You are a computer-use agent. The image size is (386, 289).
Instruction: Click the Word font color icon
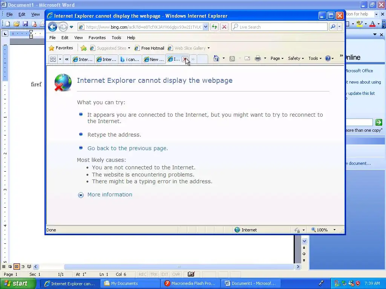pos(372,24)
